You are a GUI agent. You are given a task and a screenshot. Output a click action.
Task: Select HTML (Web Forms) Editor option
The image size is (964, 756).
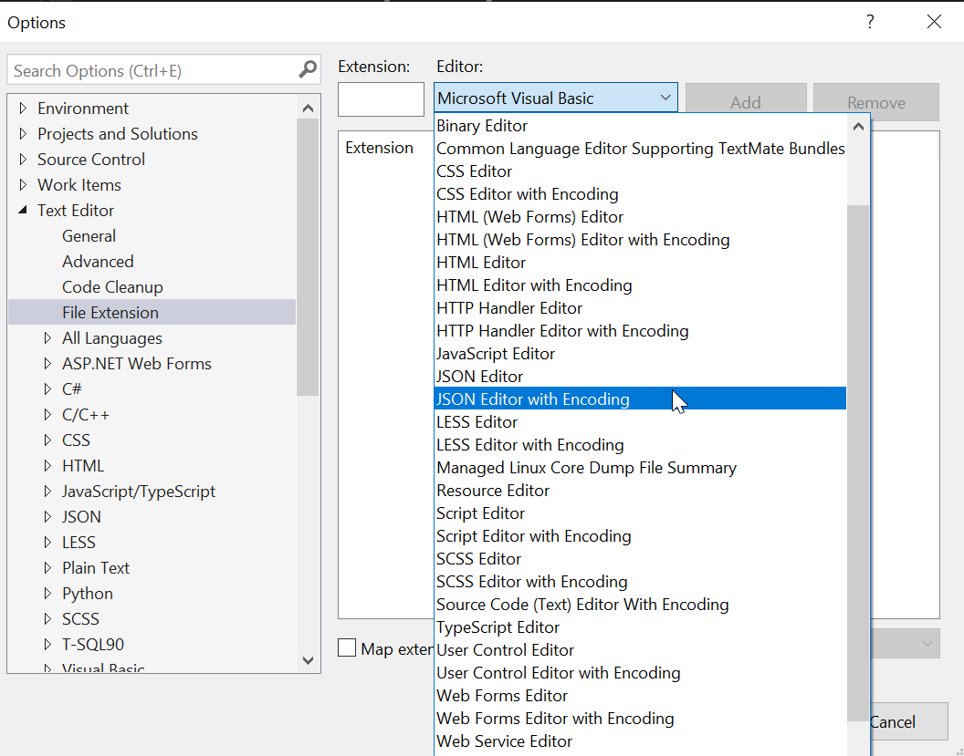(x=640, y=217)
